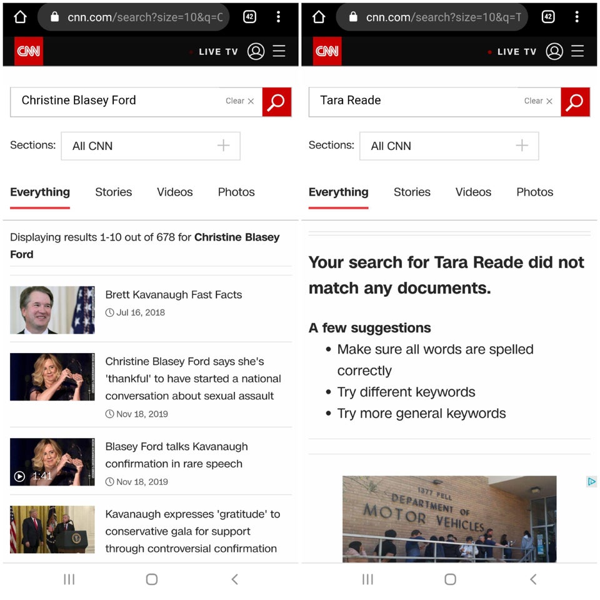Select the Everything tab on the right page
This screenshot has height=600, width=600.
pyautogui.click(x=338, y=192)
